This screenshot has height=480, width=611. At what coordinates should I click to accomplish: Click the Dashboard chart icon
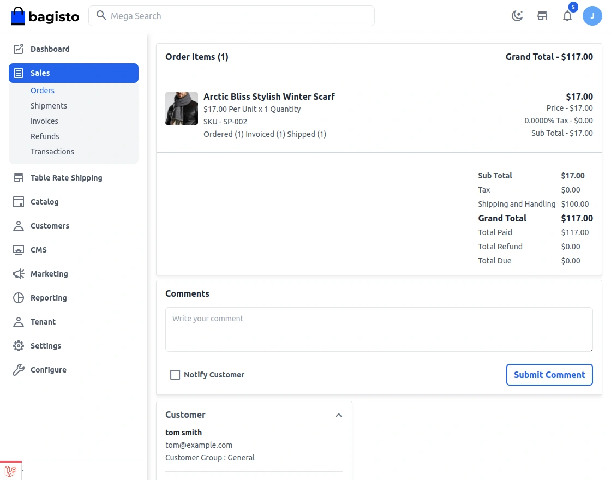19,49
